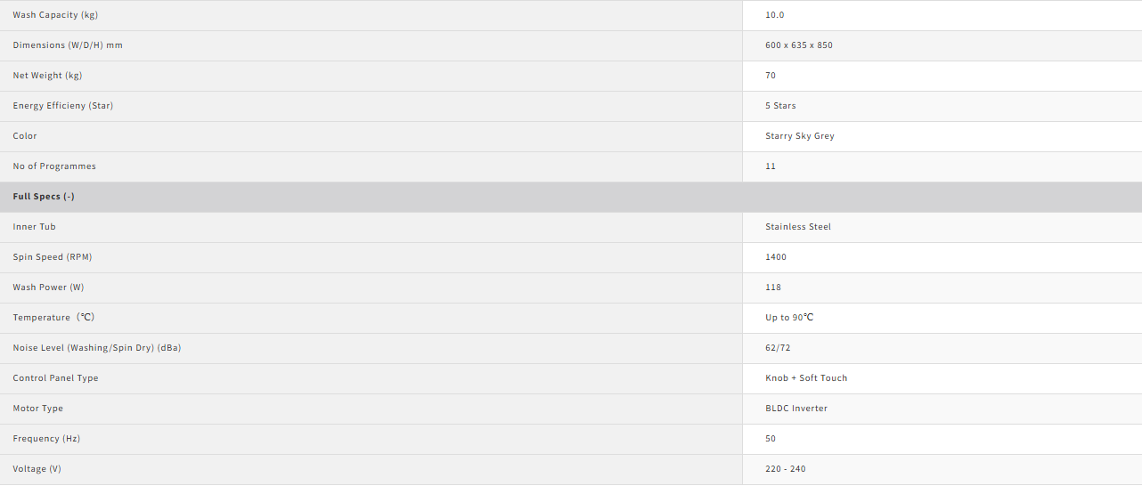
Task: Select the Stainless Steel value
Action: 798,227
